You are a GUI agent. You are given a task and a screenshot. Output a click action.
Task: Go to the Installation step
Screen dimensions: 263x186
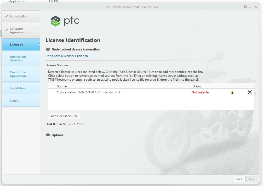tap(21, 88)
